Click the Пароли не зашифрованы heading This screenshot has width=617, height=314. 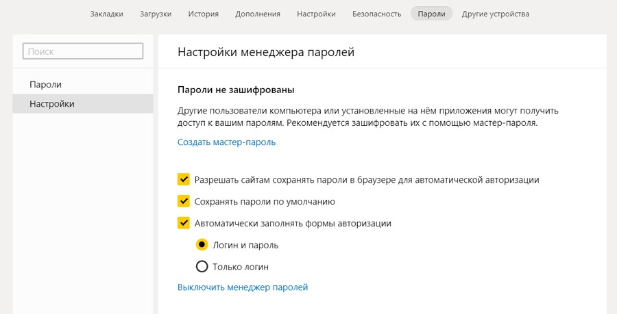pyautogui.click(x=236, y=90)
